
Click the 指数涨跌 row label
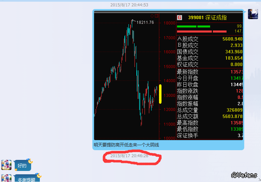(x=188, y=91)
